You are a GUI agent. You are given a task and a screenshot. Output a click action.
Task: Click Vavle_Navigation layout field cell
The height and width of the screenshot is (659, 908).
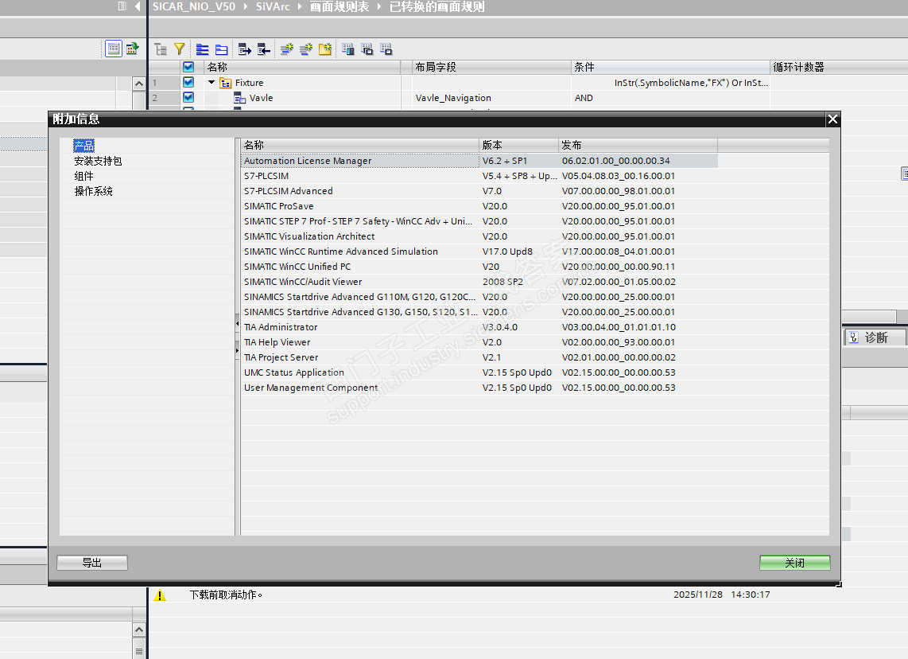(491, 98)
